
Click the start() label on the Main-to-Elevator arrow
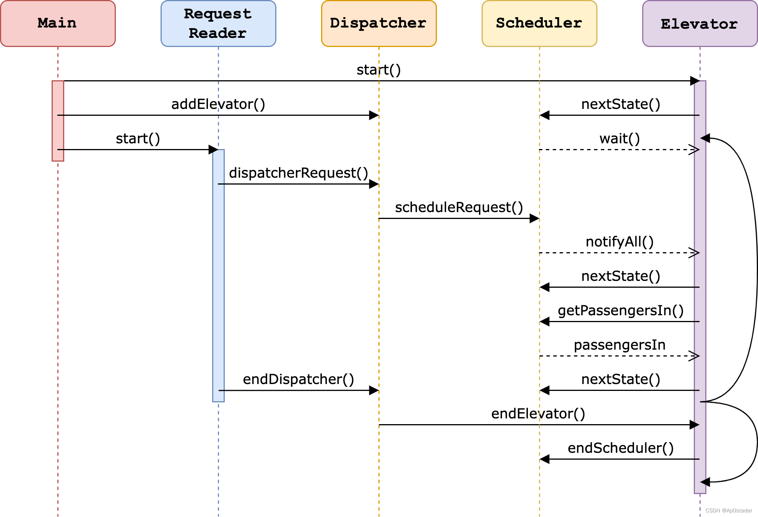[378, 70]
